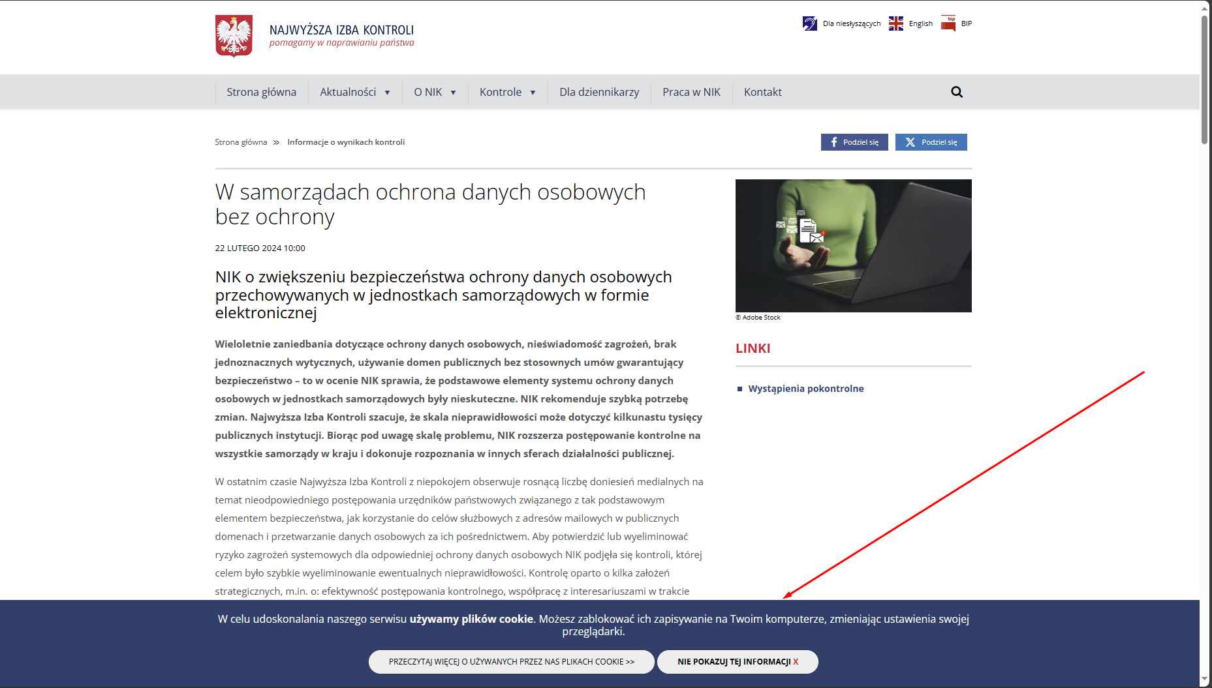Navigate to Strona główna breadcrumb link
The image size is (1212, 688).
[x=241, y=142]
